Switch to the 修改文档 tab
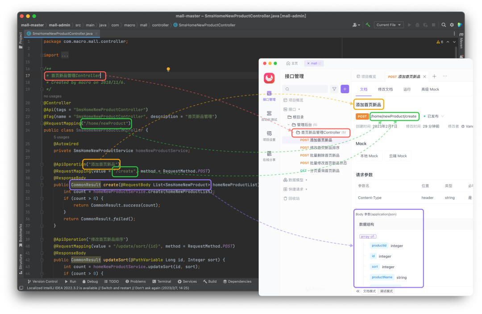This screenshot has height=314, width=482. coord(385,89)
